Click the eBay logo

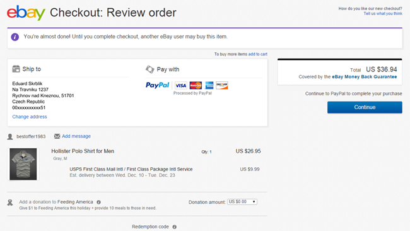click(x=26, y=13)
